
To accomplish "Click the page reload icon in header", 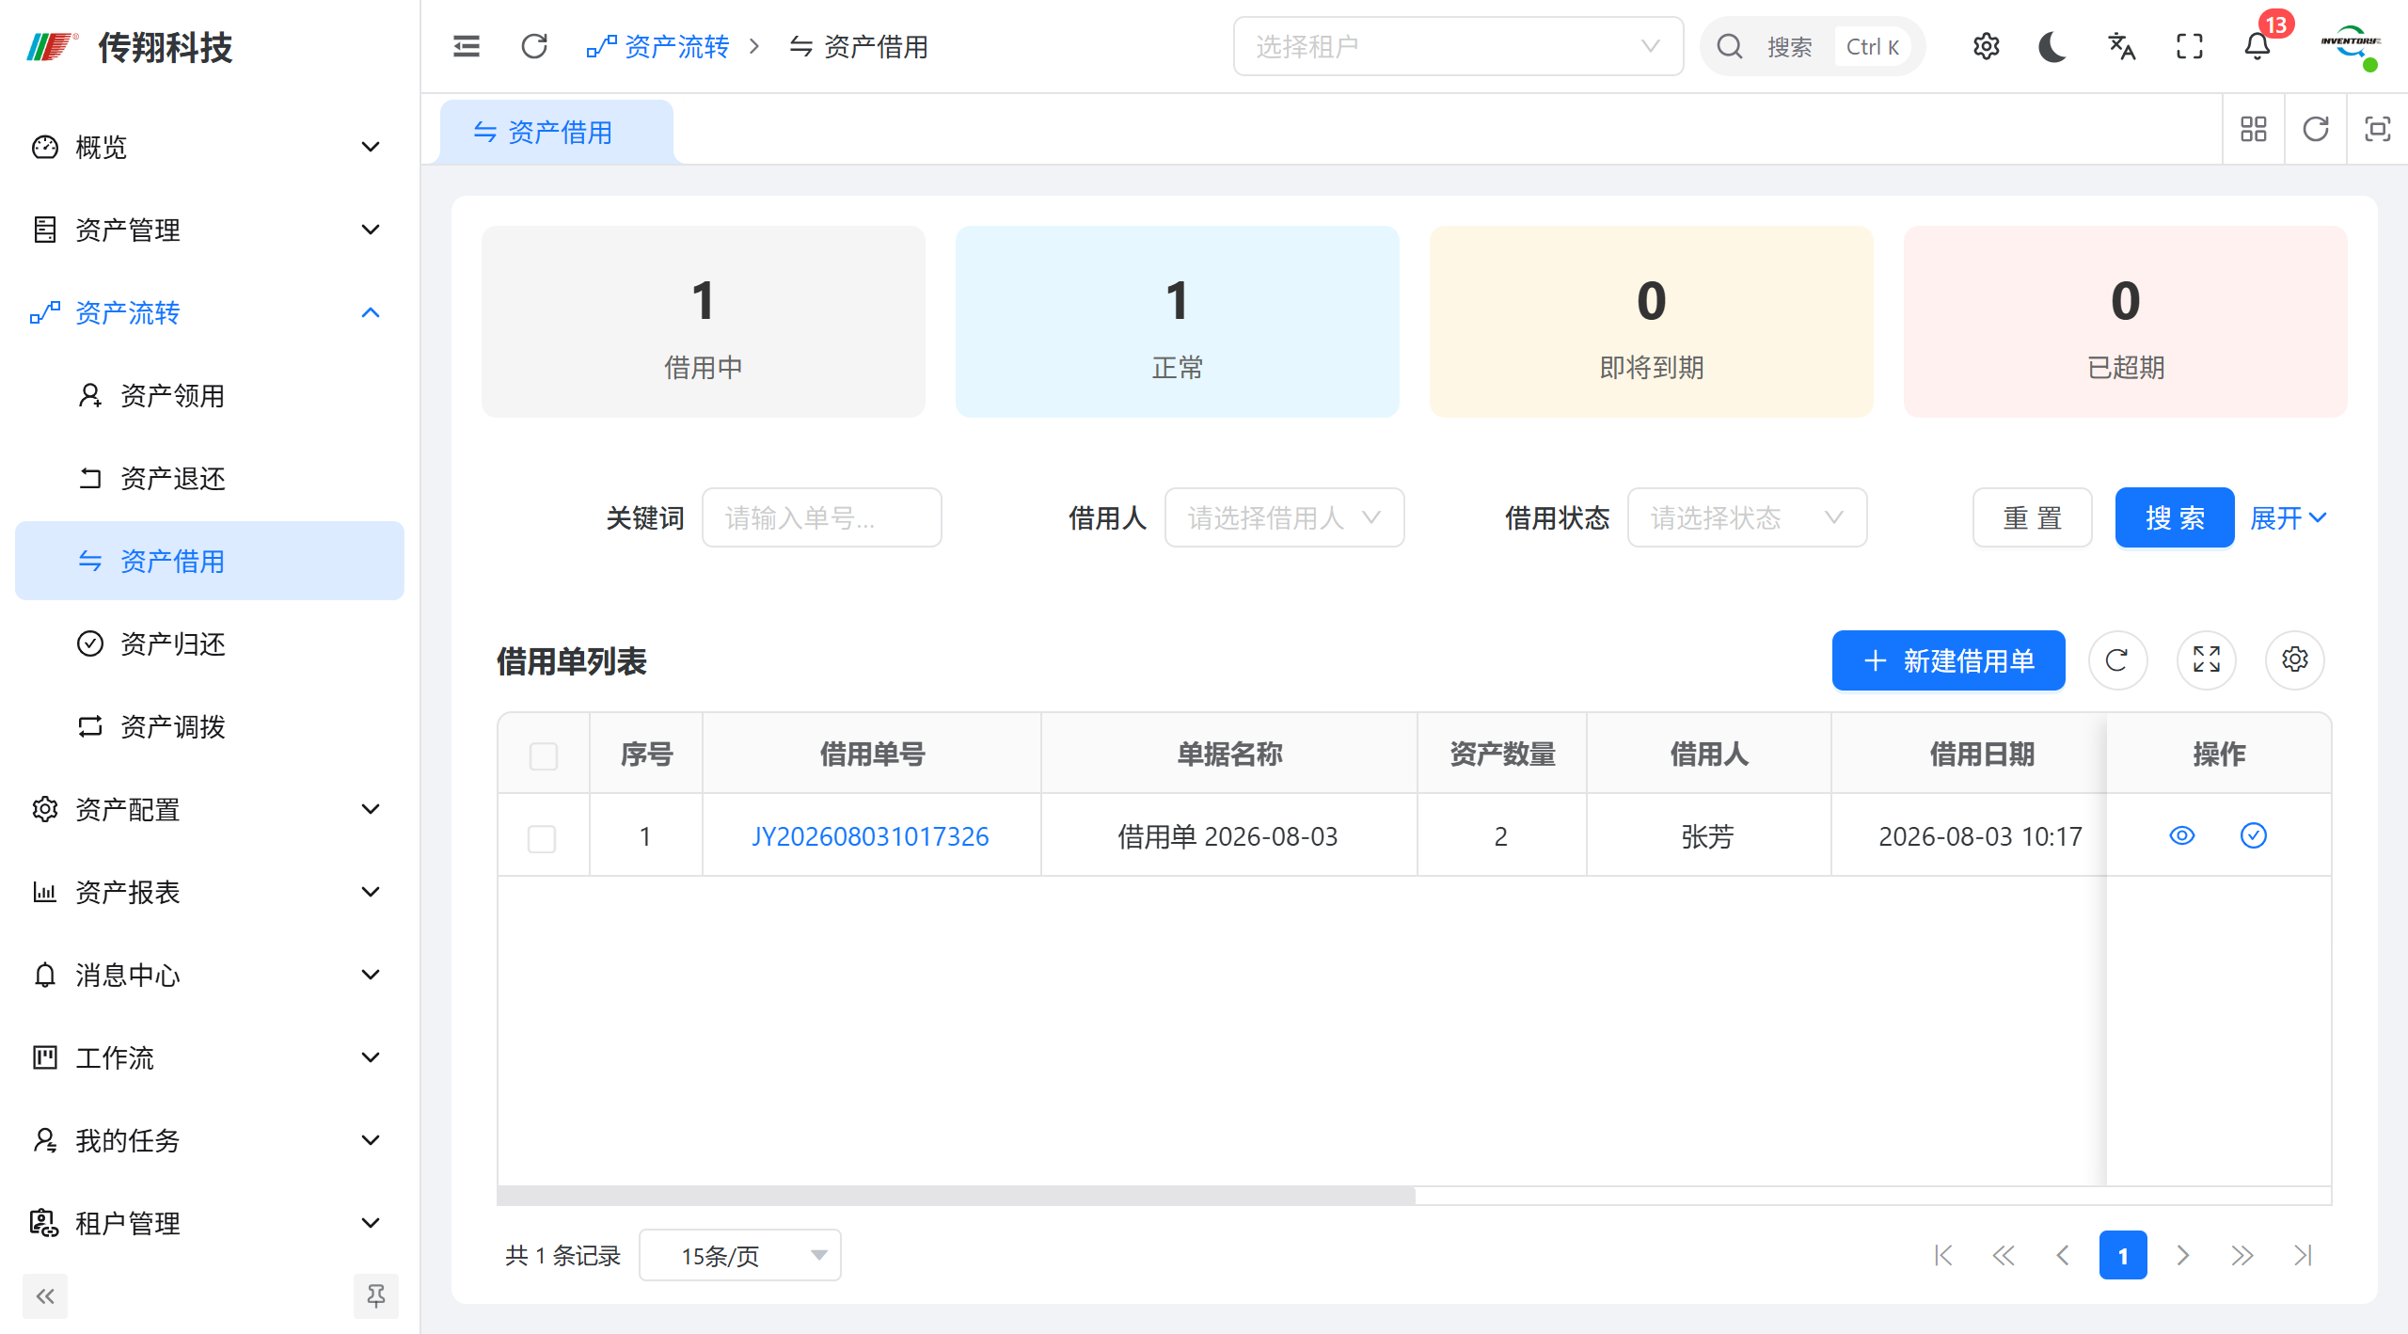I will [534, 46].
